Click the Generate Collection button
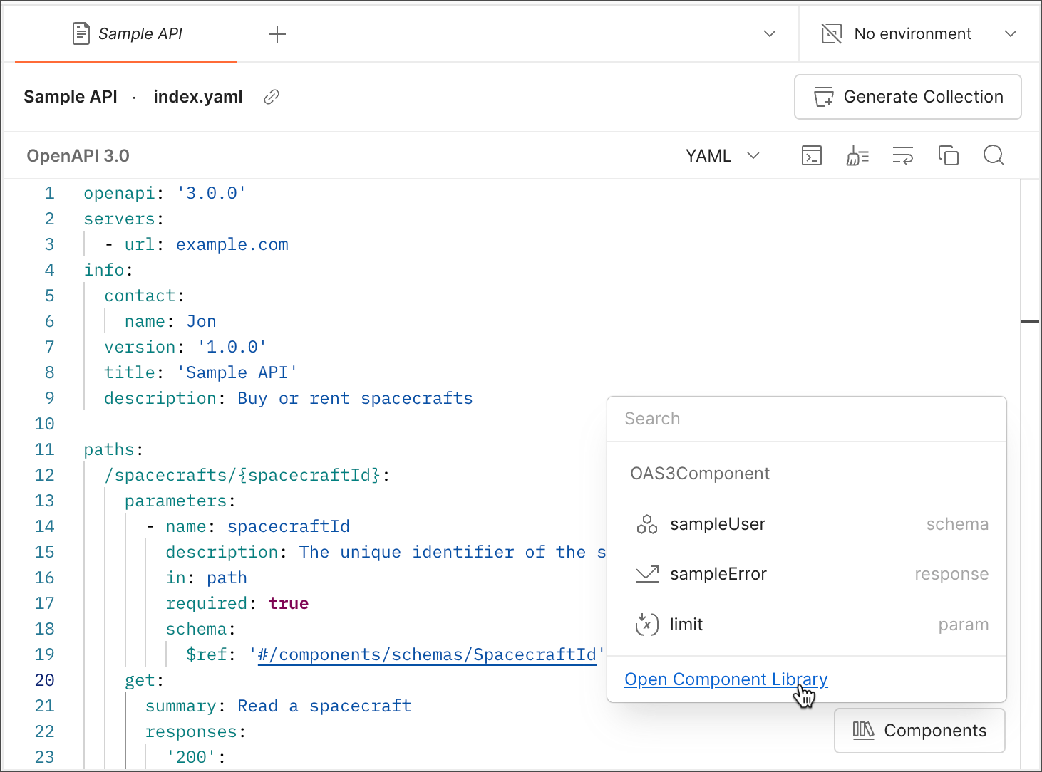Screen dimensions: 1042x772 pyautogui.click(x=907, y=97)
